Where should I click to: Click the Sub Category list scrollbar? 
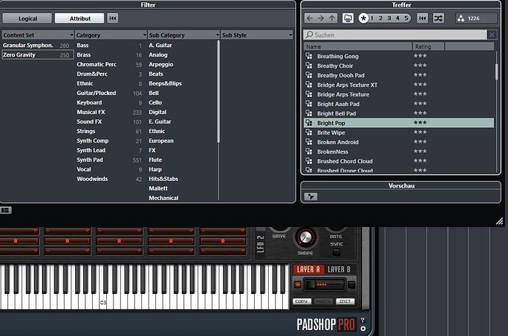coord(219,91)
